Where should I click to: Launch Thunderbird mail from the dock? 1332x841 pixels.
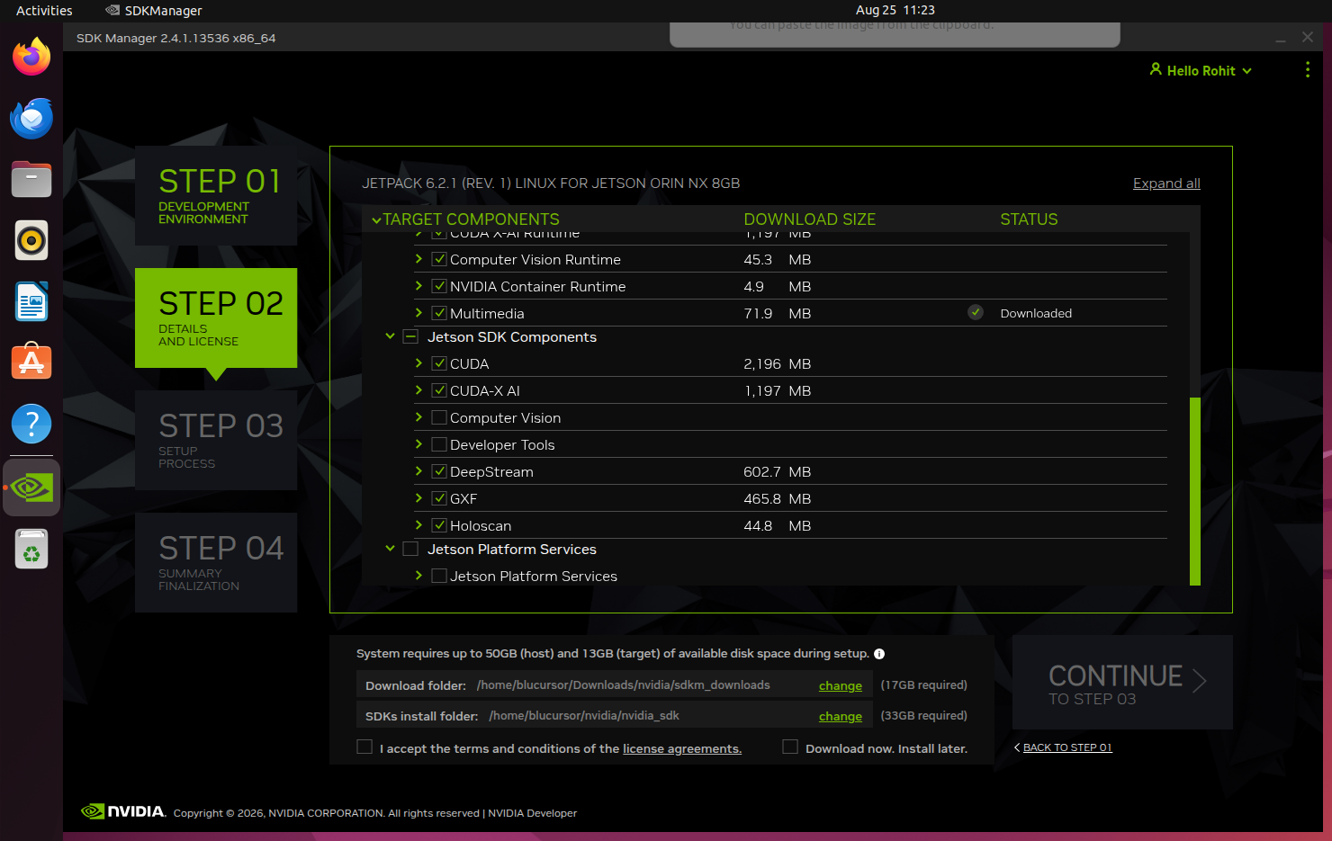pyautogui.click(x=31, y=118)
